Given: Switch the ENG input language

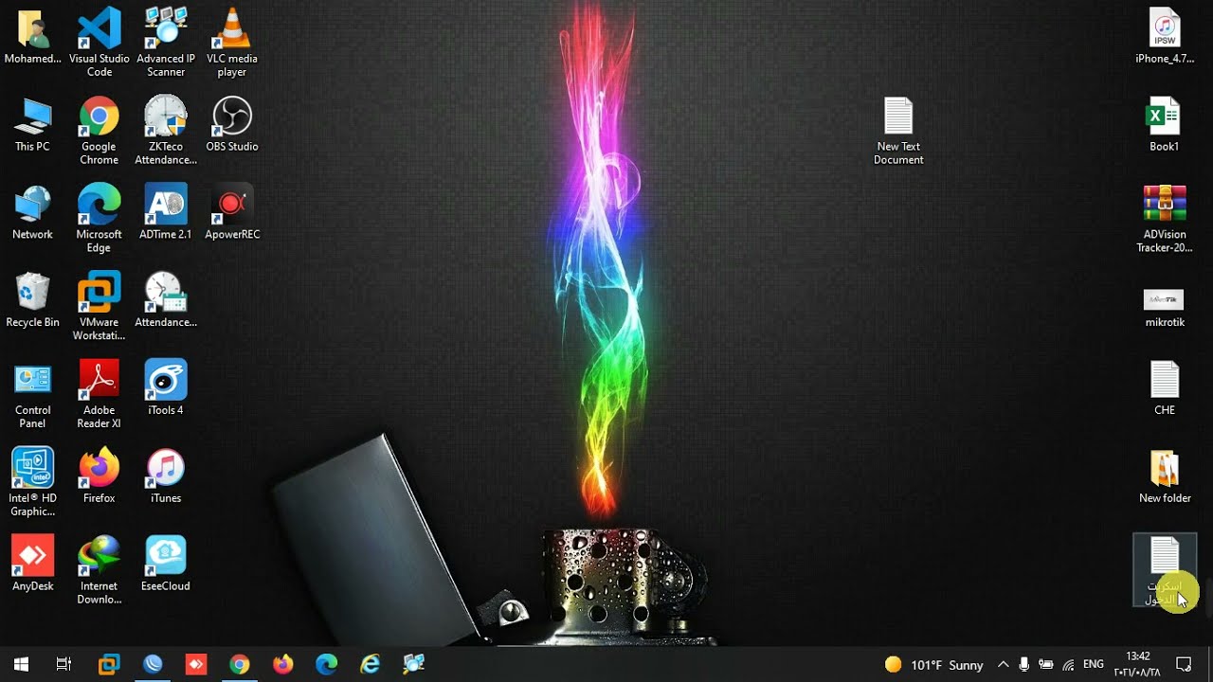Looking at the screenshot, I should click(x=1094, y=665).
